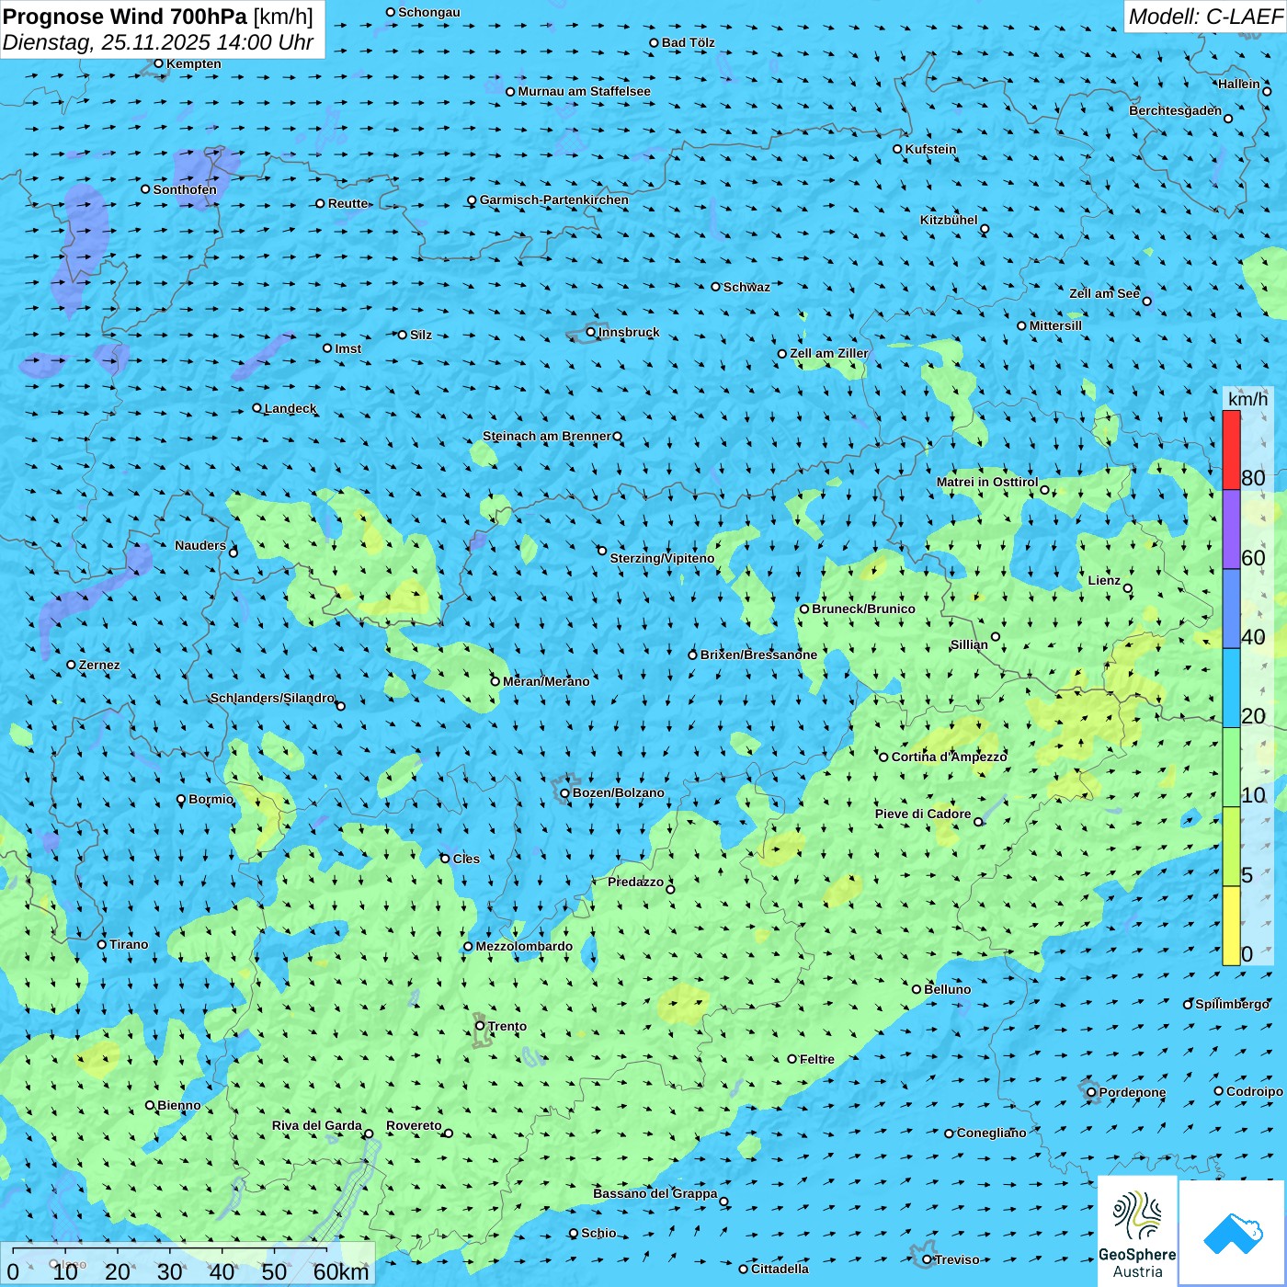Click the 'Prognose Wind 700hPa' title
Image resolution: width=1287 pixels, height=1287 pixels.
point(125,17)
